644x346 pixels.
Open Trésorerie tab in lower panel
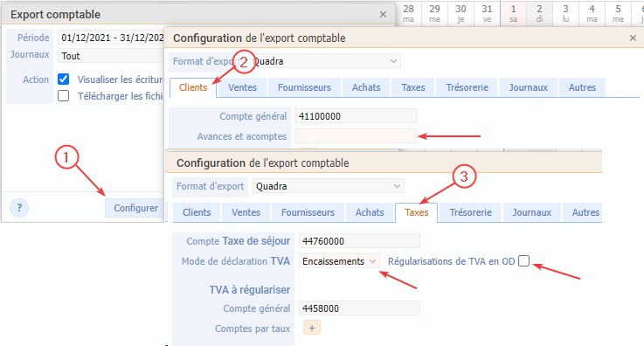point(471,212)
